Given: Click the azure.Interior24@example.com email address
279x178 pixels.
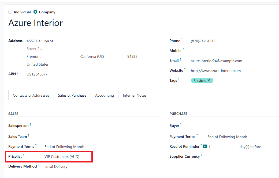Looking at the screenshot, I should click(216, 61).
